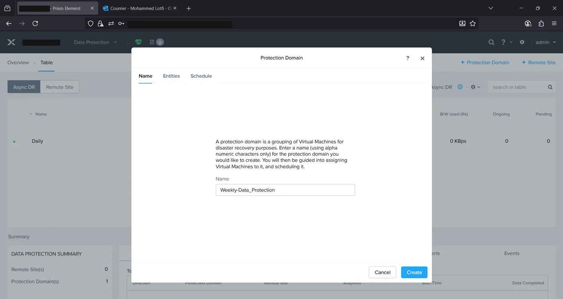The image size is (563, 299).
Task: Bookmark this page with the star icon
Action: [x=473, y=24]
